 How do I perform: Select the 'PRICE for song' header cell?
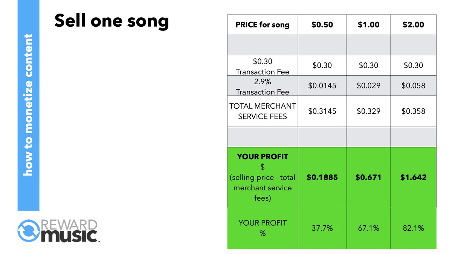pos(263,25)
